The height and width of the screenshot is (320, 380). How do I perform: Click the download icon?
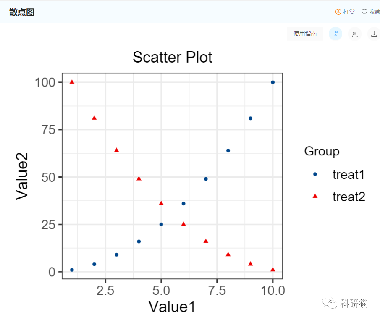point(374,34)
